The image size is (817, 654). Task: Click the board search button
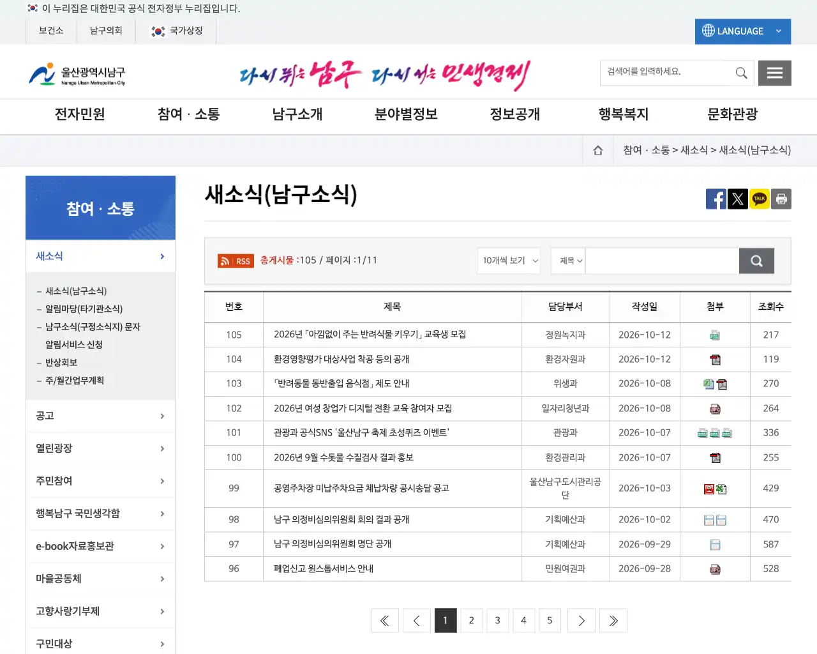pos(756,261)
